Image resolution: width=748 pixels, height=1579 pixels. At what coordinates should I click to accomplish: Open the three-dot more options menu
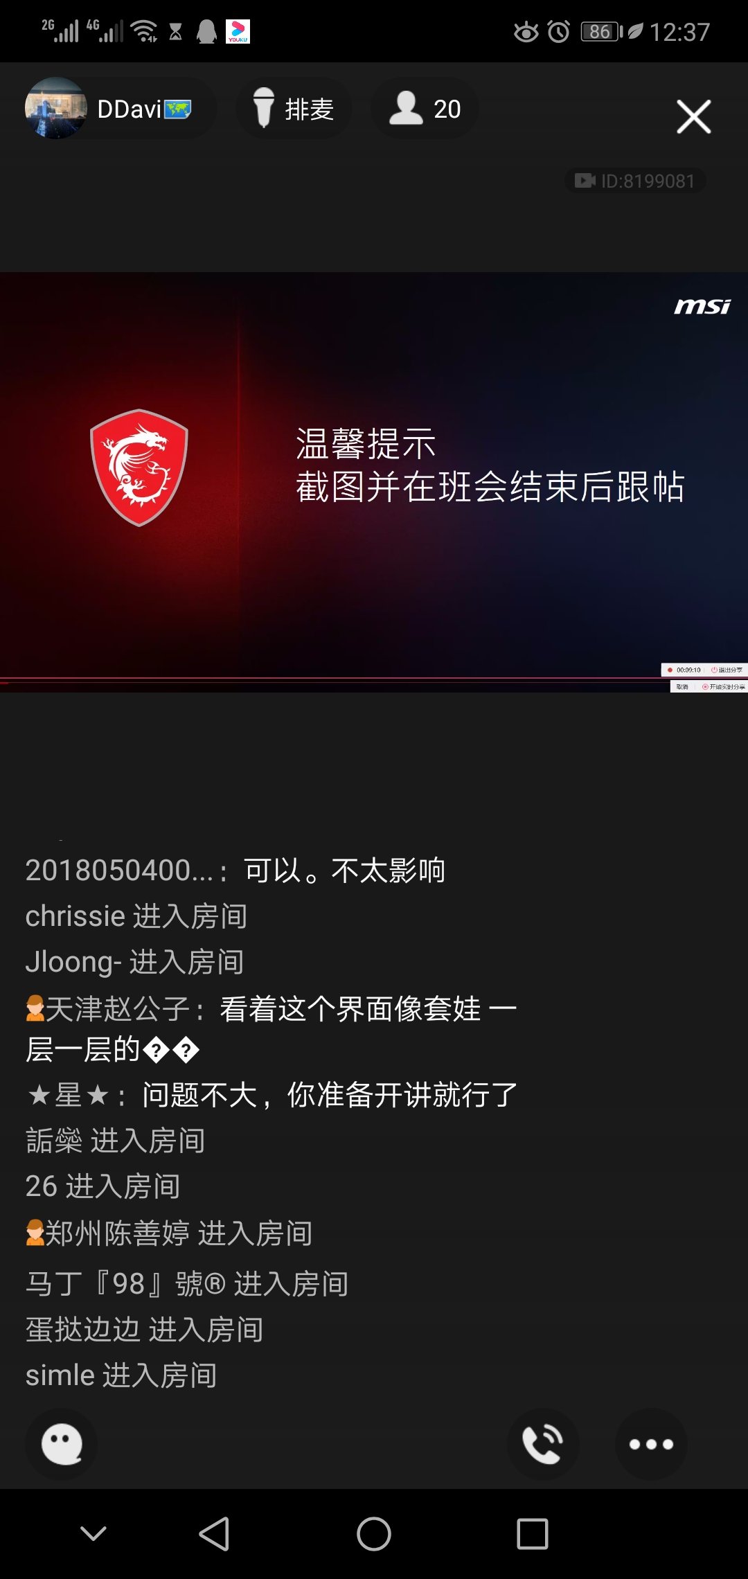[x=651, y=1444]
